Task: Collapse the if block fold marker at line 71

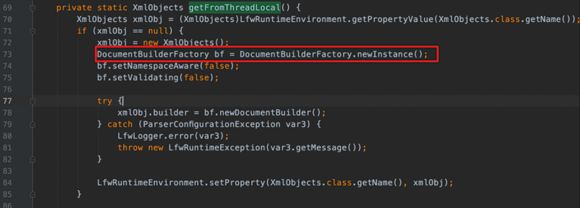Action: point(32,31)
